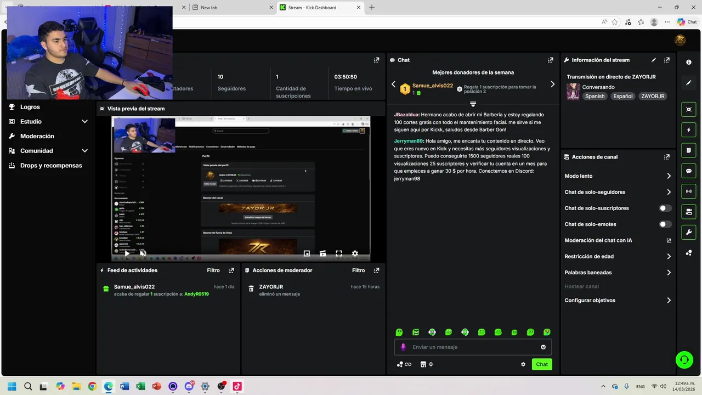Click the channel points infinity counter
702x395 pixels.
[x=404, y=364]
